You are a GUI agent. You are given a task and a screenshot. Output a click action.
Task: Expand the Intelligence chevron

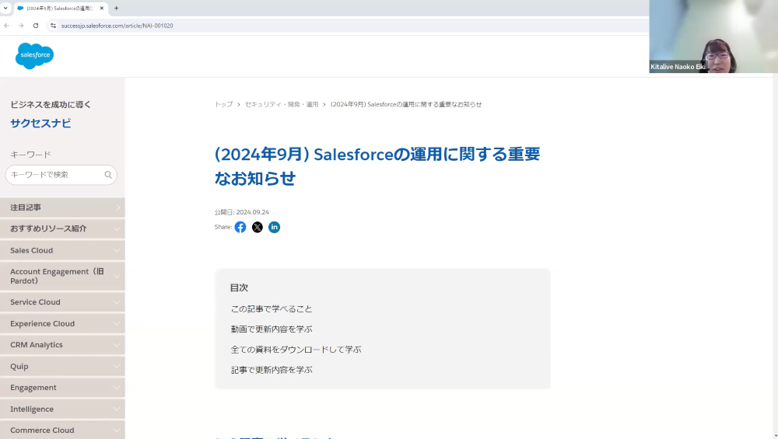[117, 409]
